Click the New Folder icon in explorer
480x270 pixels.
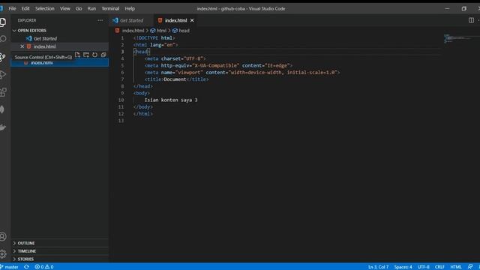(x=86, y=55)
